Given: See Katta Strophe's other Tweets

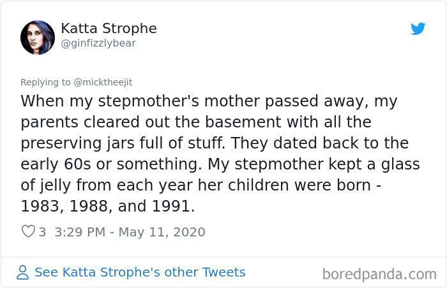Looking at the screenshot, I should point(140,272).
